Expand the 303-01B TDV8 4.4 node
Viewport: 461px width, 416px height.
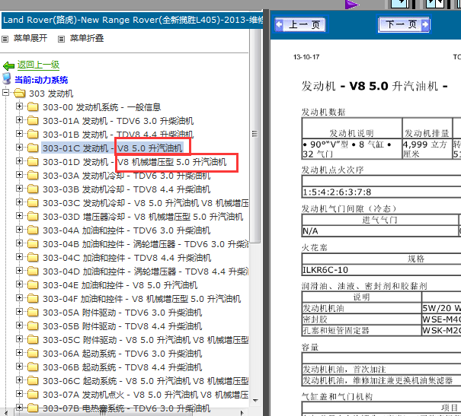(x=19, y=134)
